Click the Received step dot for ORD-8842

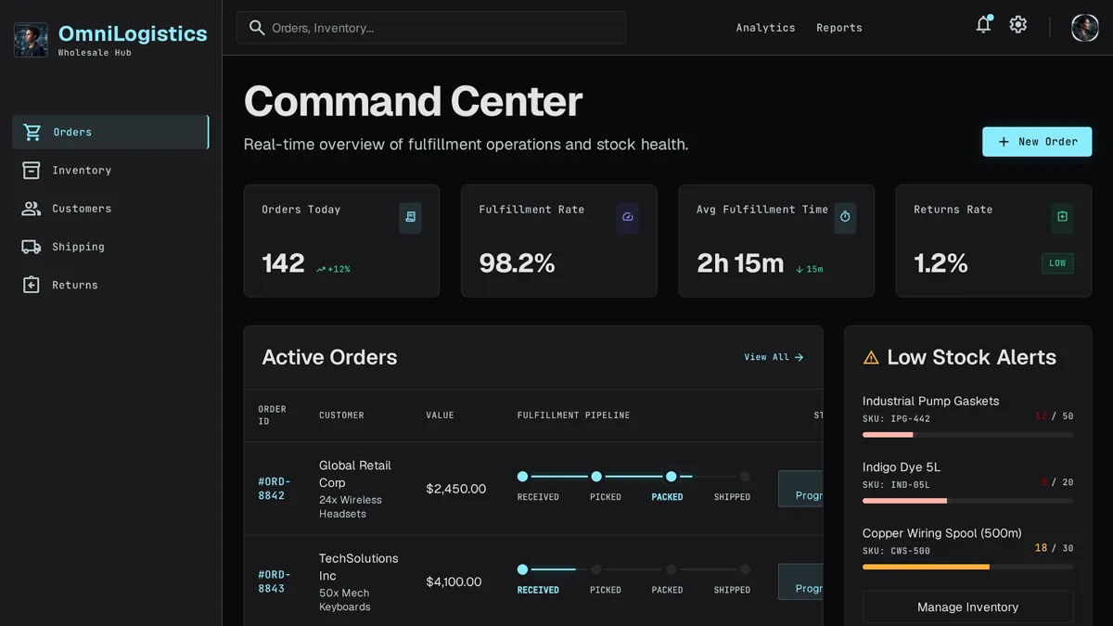522,477
